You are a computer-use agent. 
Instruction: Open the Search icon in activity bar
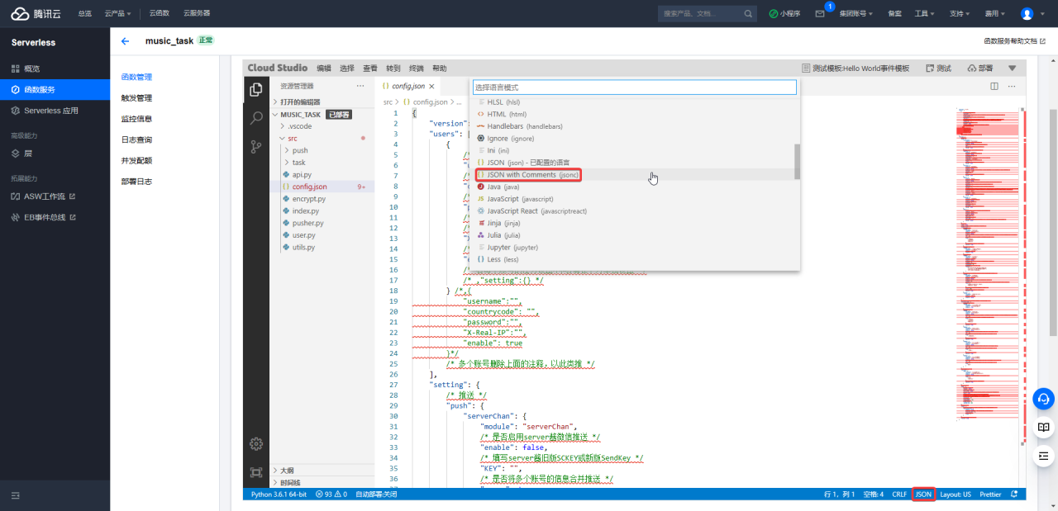pos(256,118)
